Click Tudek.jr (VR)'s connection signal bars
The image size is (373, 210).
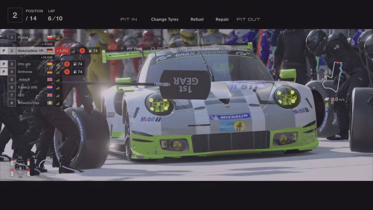(x=57, y=88)
